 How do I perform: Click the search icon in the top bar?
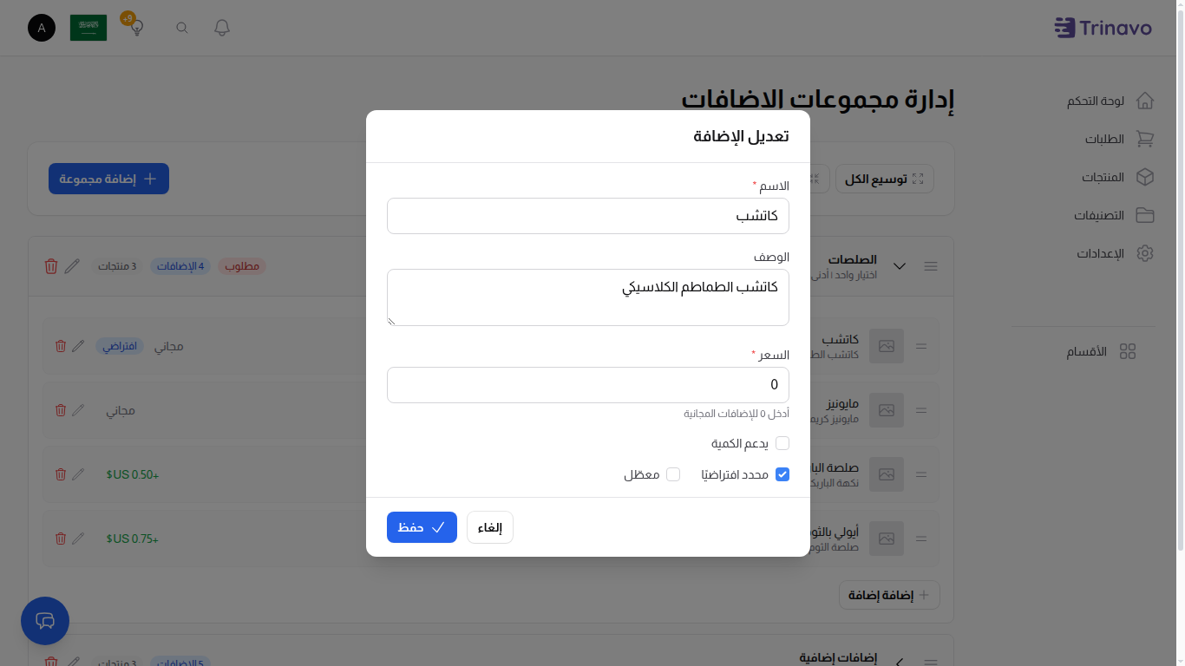[181, 28]
